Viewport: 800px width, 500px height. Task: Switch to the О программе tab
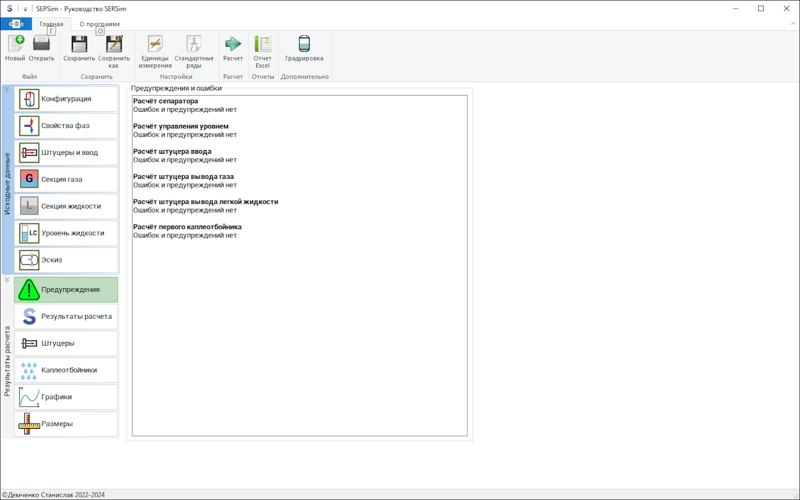(x=99, y=24)
